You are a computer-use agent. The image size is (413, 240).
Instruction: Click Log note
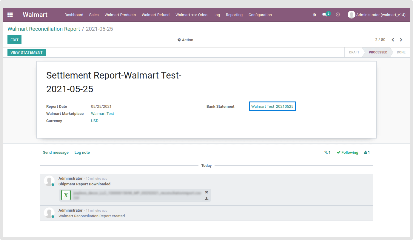(x=82, y=153)
